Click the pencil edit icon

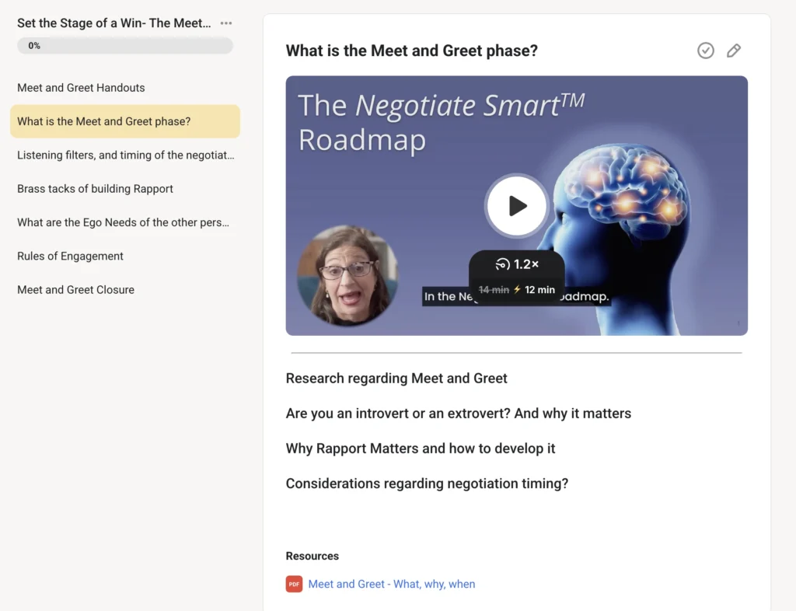click(733, 51)
